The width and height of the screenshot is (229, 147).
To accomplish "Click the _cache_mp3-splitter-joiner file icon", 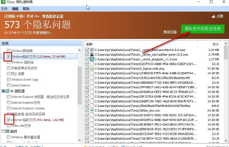I will [92, 55].
